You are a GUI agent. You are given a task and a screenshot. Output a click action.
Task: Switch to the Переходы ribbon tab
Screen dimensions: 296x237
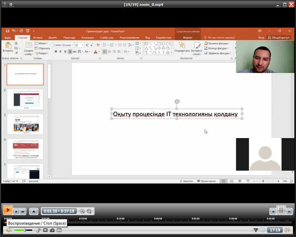[69, 37]
